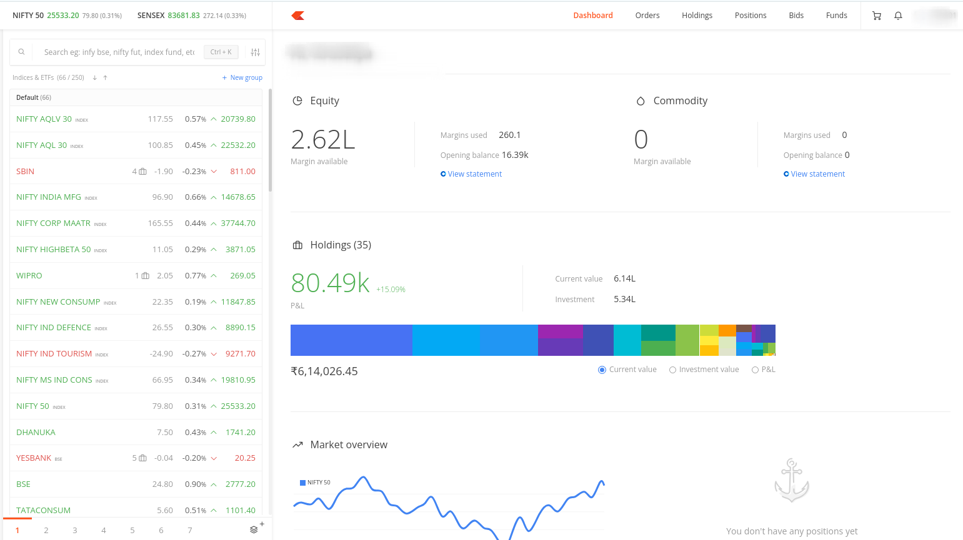The width and height of the screenshot is (963, 540).
Task: Click the Market overview trend icon
Action: 297,445
